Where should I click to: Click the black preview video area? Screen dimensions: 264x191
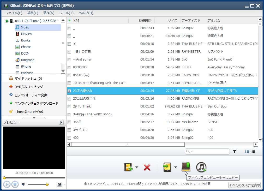(34, 148)
